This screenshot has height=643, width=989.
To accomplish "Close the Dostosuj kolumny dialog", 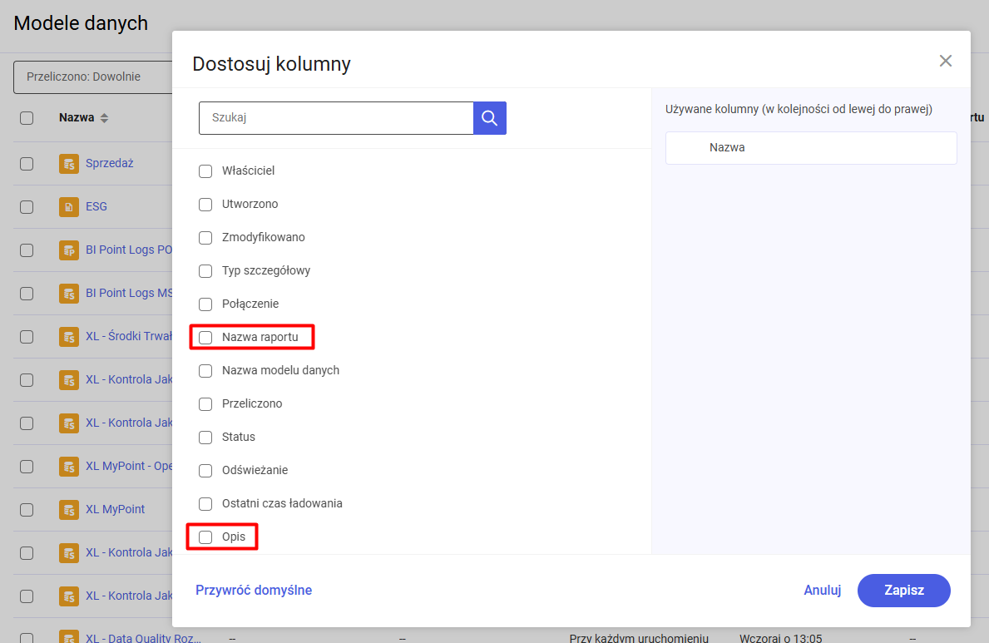I will [x=945, y=61].
